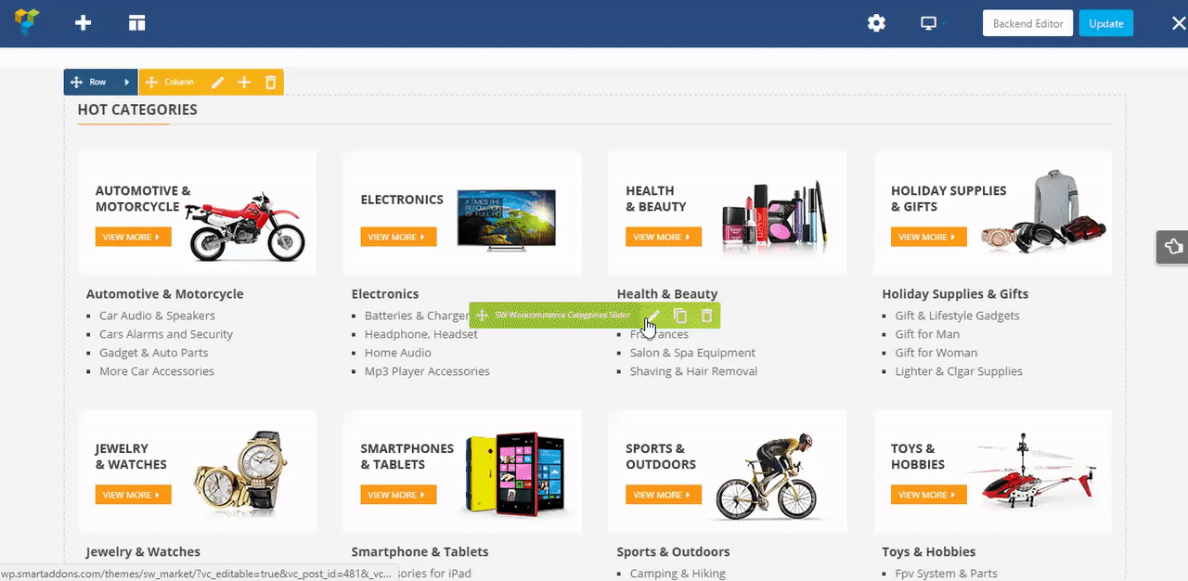Click the Update button
The height and width of the screenshot is (581, 1188).
click(1106, 23)
